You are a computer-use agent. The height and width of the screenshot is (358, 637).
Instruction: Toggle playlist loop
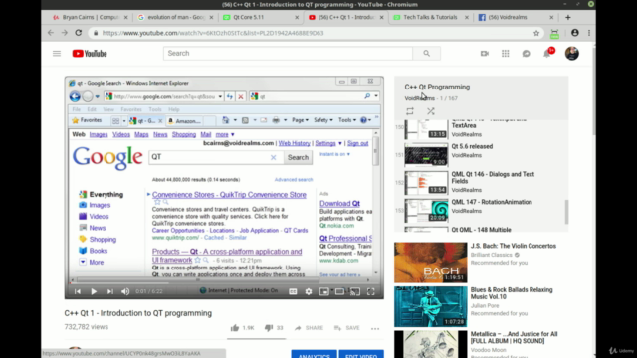coord(410,110)
